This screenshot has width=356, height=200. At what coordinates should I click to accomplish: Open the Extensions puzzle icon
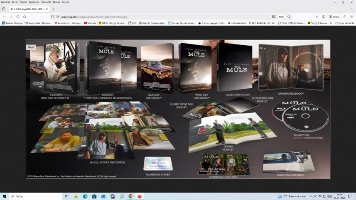click(x=345, y=17)
